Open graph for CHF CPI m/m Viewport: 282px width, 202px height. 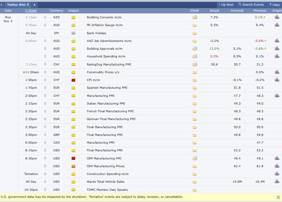click(277, 80)
